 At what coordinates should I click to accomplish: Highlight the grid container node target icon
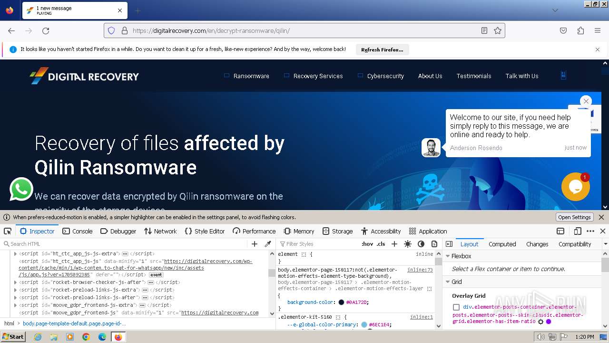[x=540, y=322]
